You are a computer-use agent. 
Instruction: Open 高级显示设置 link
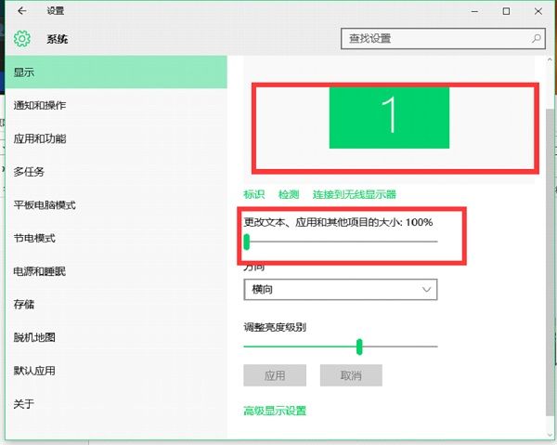(275, 411)
